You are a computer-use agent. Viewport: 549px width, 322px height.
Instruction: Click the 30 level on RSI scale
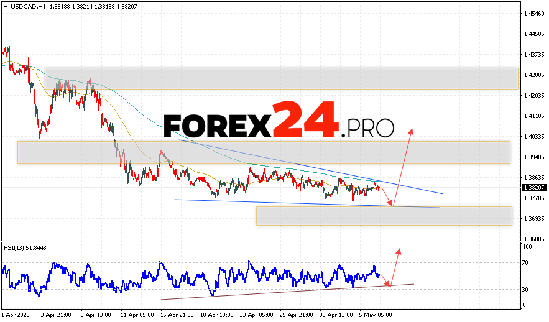pos(525,290)
